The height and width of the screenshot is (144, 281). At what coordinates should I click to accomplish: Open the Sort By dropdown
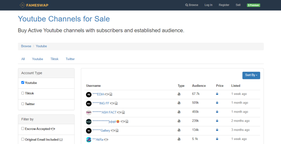[251, 75]
